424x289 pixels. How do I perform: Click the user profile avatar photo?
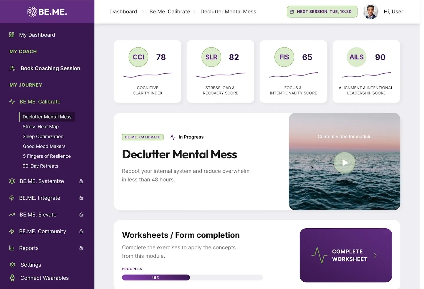click(x=371, y=12)
